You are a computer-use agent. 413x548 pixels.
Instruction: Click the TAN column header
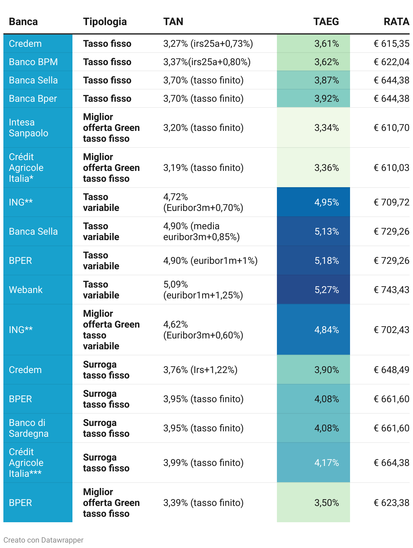(173, 22)
